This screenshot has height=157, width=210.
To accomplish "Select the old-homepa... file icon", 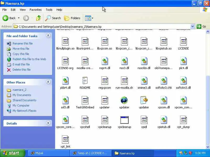I will point(164,61).
